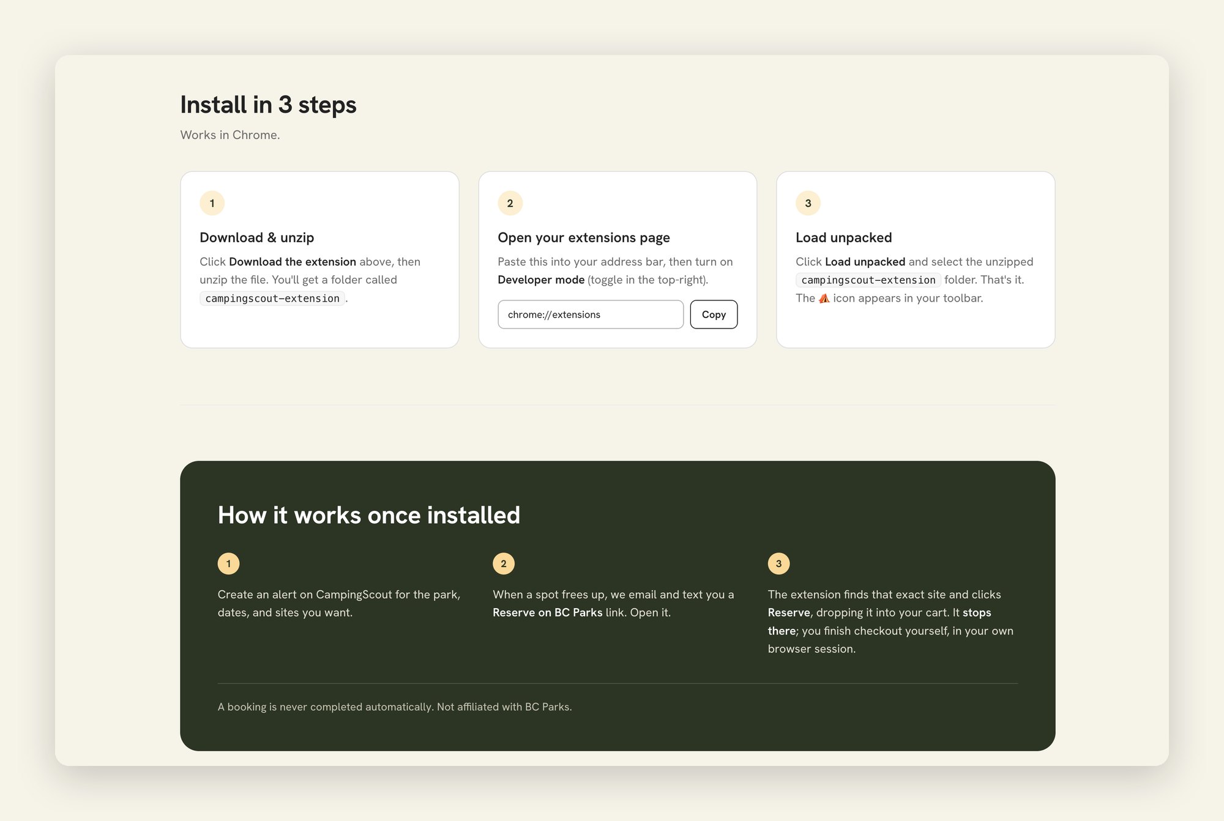Click the "Download & unzip" card title
Image resolution: width=1224 pixels, height=821 pixels.
coord(257,237)
